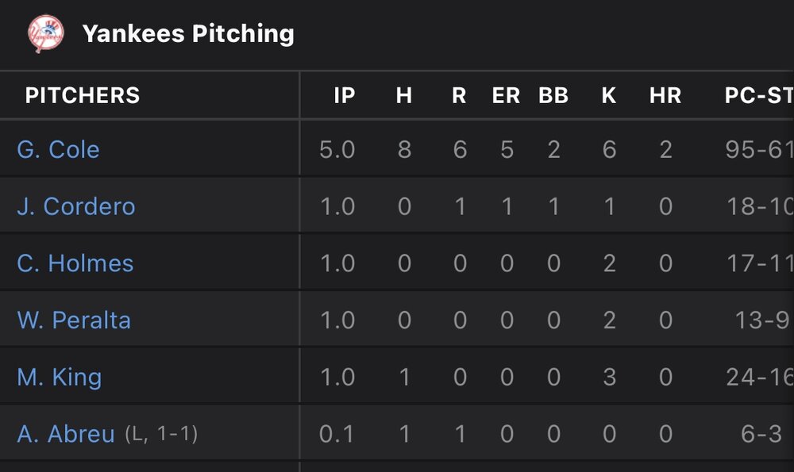Click M. King pitcher name
Image resolution: width=794 pixels, height=472 pixels.
pos(60,377)
